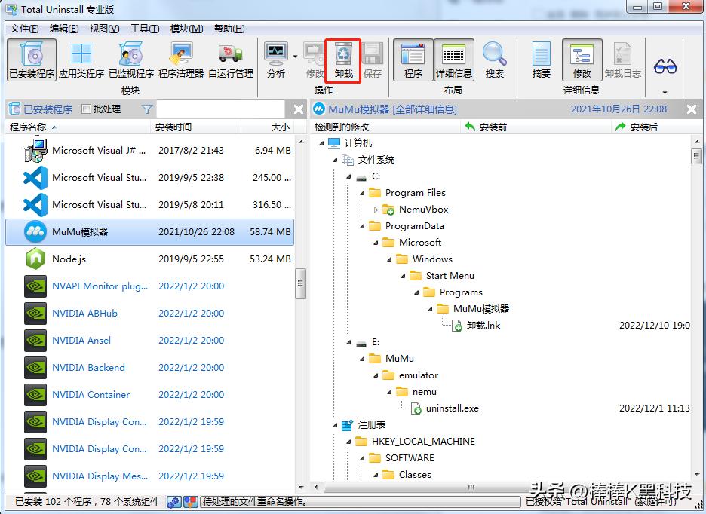Select the NVIDIA Display Mes... entry

pos(149,476)
